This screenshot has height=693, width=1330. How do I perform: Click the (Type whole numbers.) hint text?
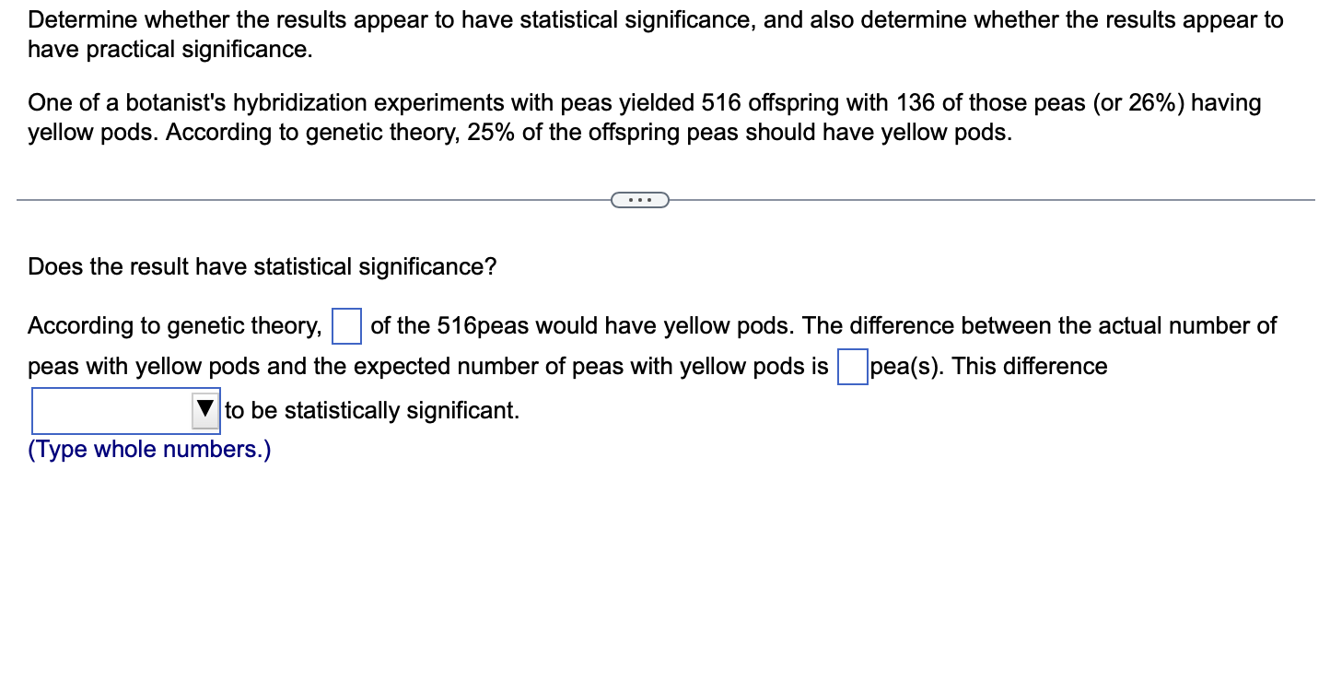[x=149, y=449]
